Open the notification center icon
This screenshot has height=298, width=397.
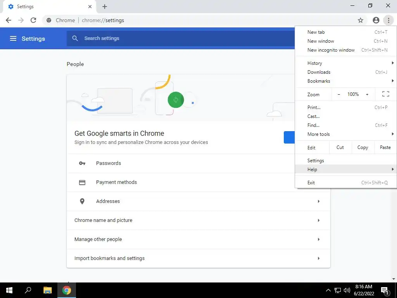(385, 290)
